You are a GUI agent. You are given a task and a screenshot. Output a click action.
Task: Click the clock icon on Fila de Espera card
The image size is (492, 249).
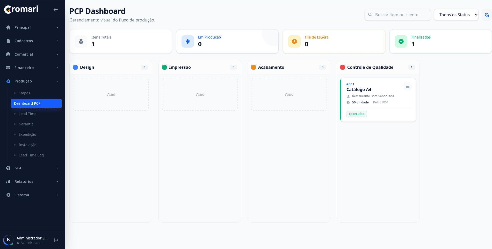294,41
